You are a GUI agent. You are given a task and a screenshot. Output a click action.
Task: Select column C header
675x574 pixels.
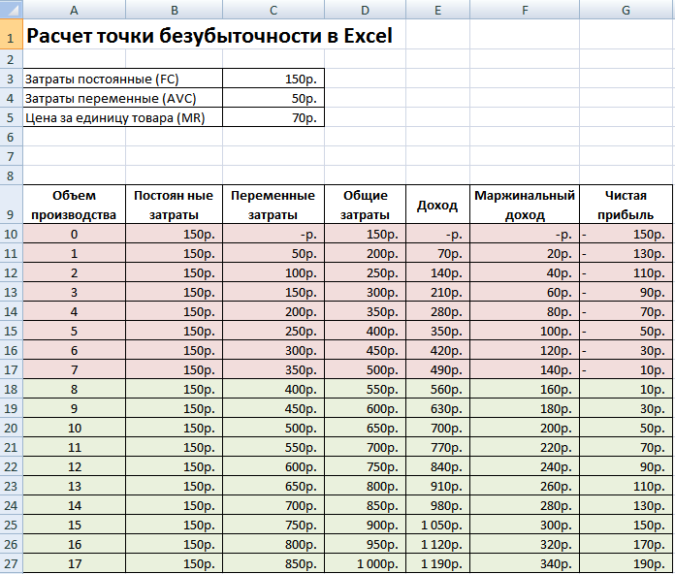pos(273,10)
